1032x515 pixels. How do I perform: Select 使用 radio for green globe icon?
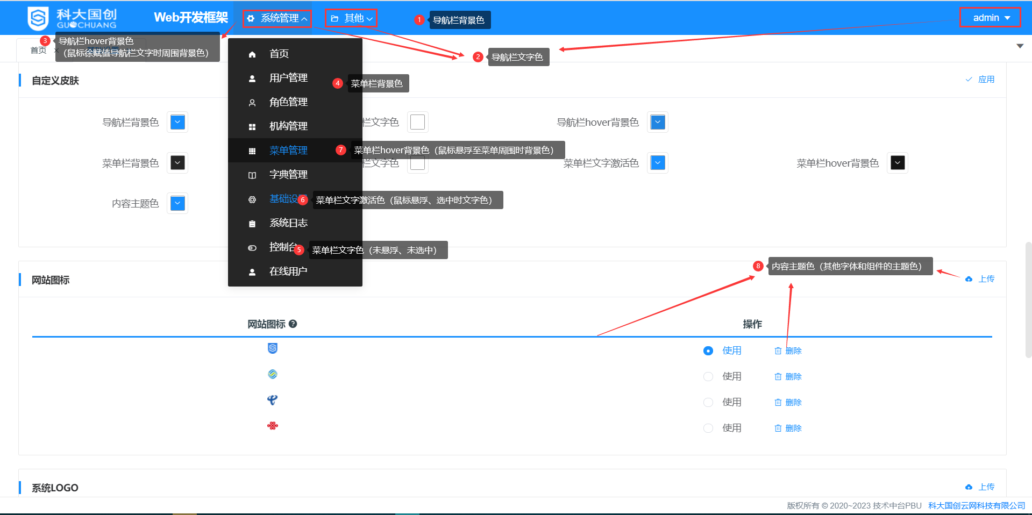(708, 376)
